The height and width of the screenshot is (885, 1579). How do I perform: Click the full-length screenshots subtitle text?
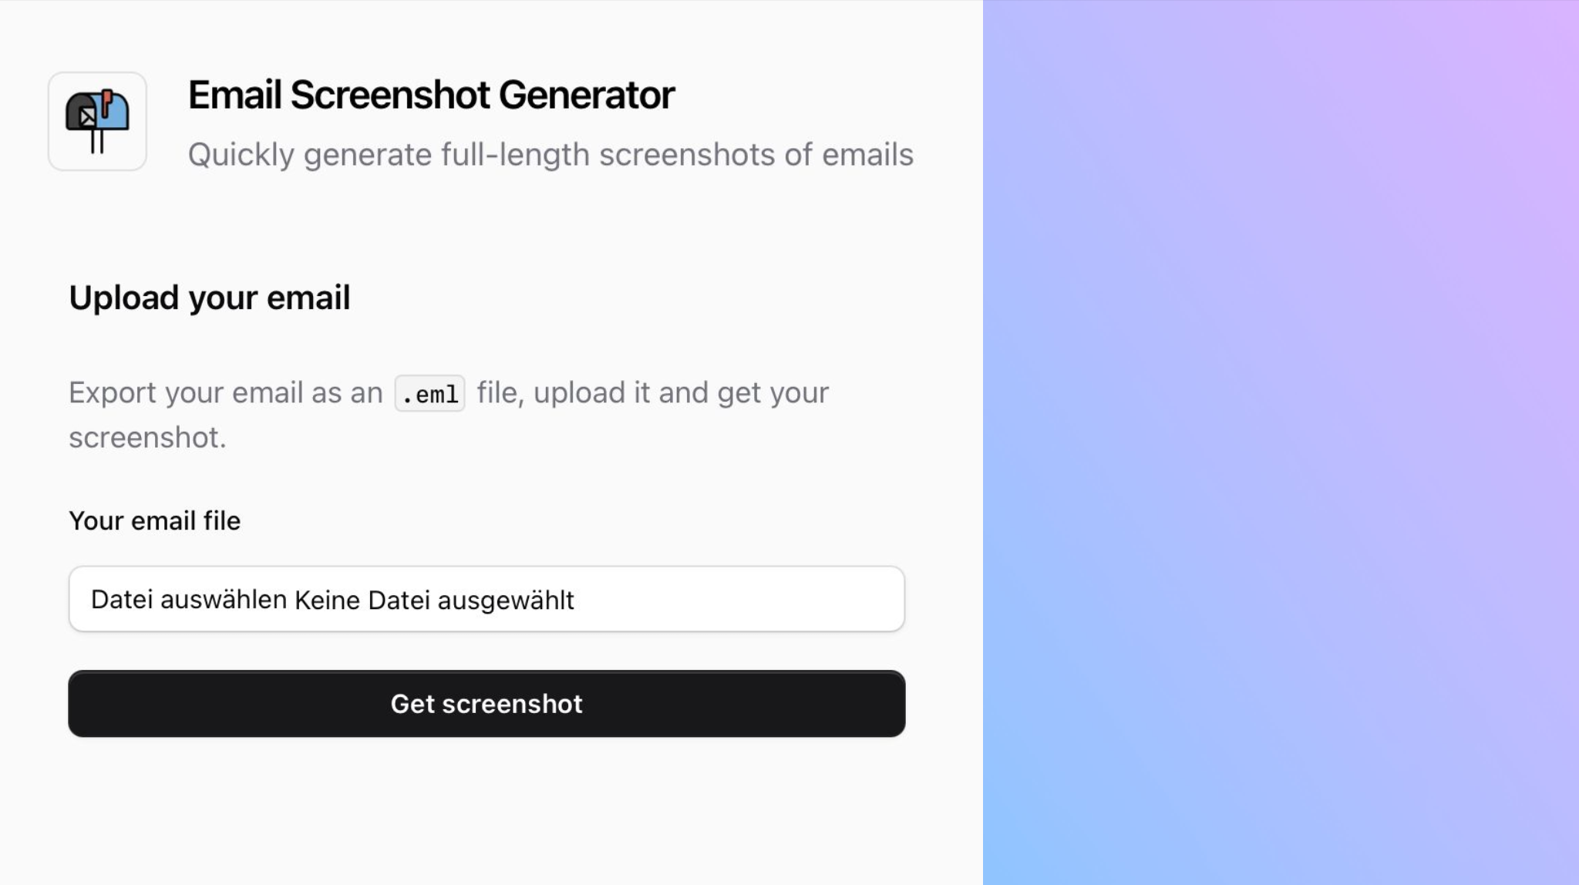pos(550,154)
